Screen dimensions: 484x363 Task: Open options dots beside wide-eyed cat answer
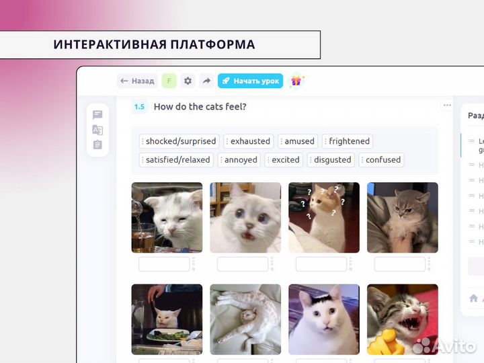(x=272, y=264)
